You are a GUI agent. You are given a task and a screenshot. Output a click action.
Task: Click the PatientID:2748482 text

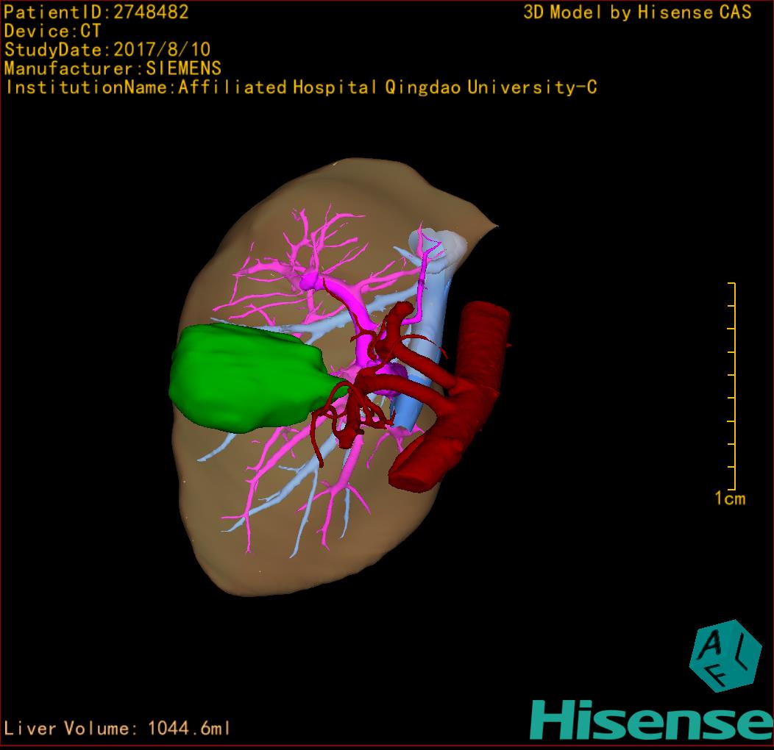pos(96,12)
